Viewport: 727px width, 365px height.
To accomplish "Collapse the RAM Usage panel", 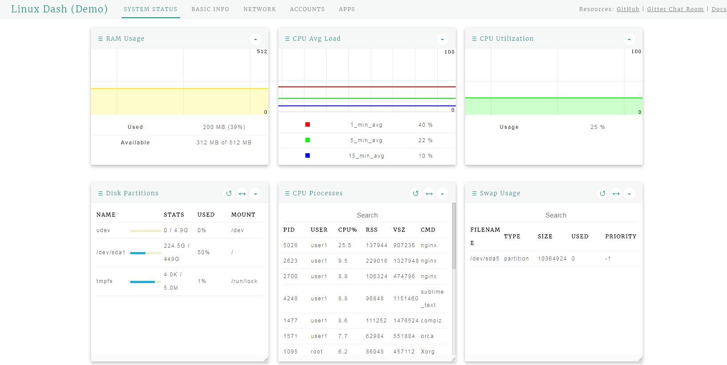I will tap(255, 39).
